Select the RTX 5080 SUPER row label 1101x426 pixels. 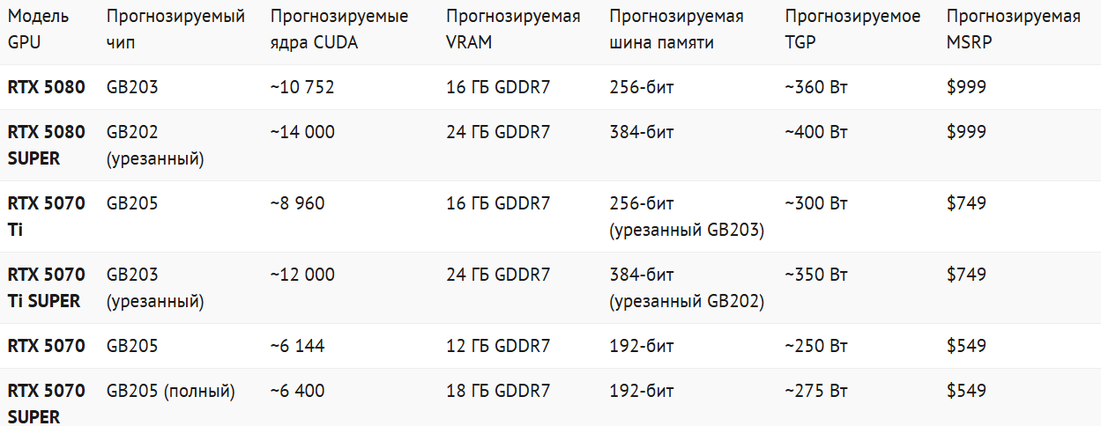click(x=47, y=145)
